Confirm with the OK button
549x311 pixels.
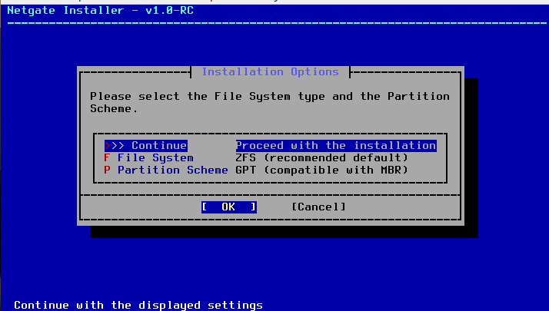coord(228,207)
